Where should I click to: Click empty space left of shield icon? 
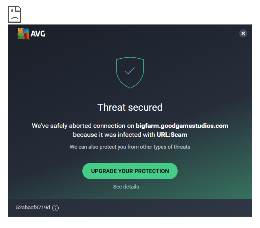(x=61, y=73)
